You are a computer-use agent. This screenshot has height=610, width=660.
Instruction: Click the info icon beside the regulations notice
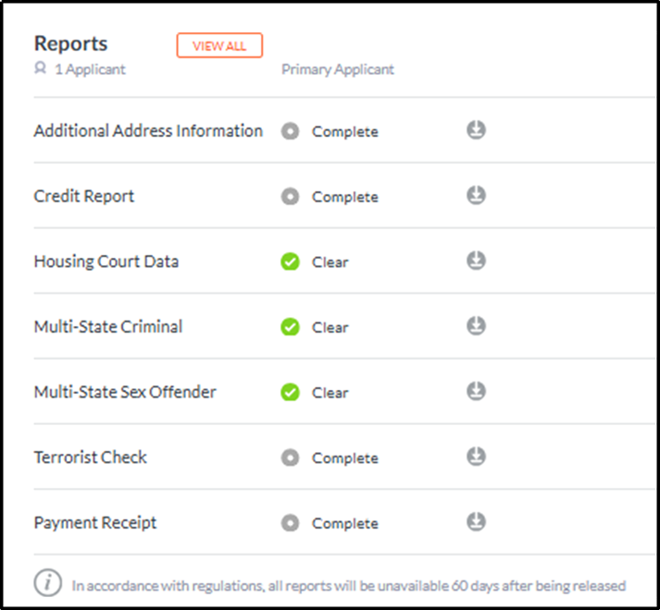tap(47, 583)
